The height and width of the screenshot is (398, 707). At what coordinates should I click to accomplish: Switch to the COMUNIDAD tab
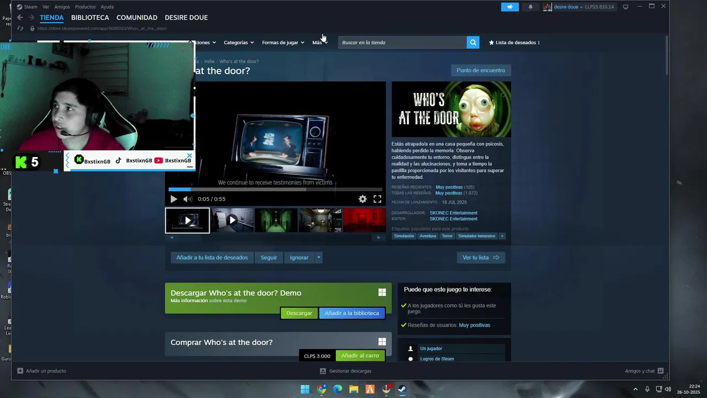tap(136, 18)
